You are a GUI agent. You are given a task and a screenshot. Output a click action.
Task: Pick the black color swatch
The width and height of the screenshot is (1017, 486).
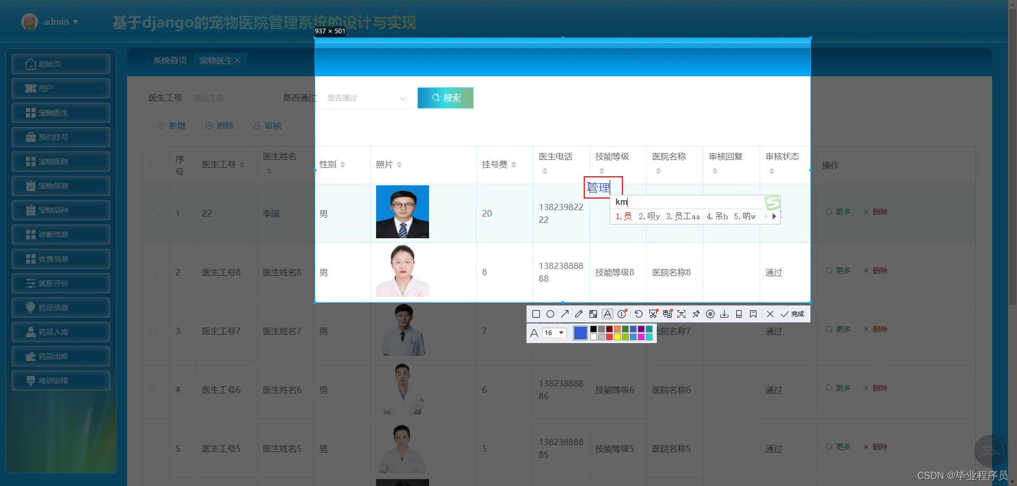pyautogui.click(x=593, y=329)
